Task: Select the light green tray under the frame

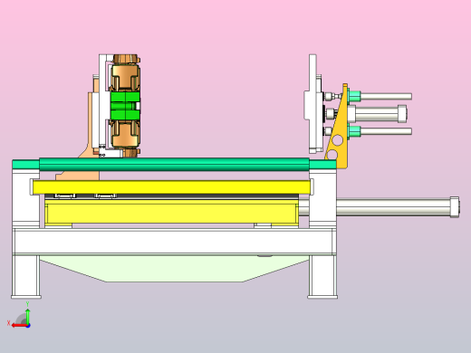Action: point(174,269)
